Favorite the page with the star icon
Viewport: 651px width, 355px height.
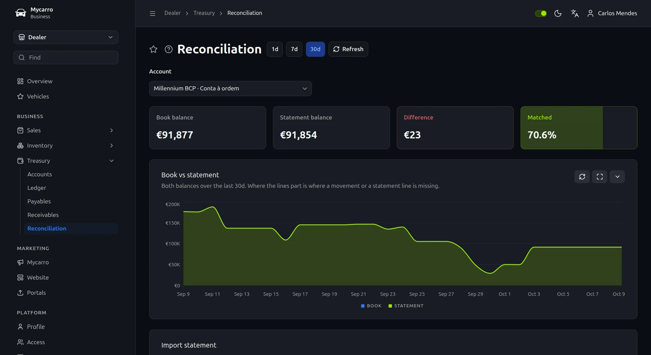153,49
